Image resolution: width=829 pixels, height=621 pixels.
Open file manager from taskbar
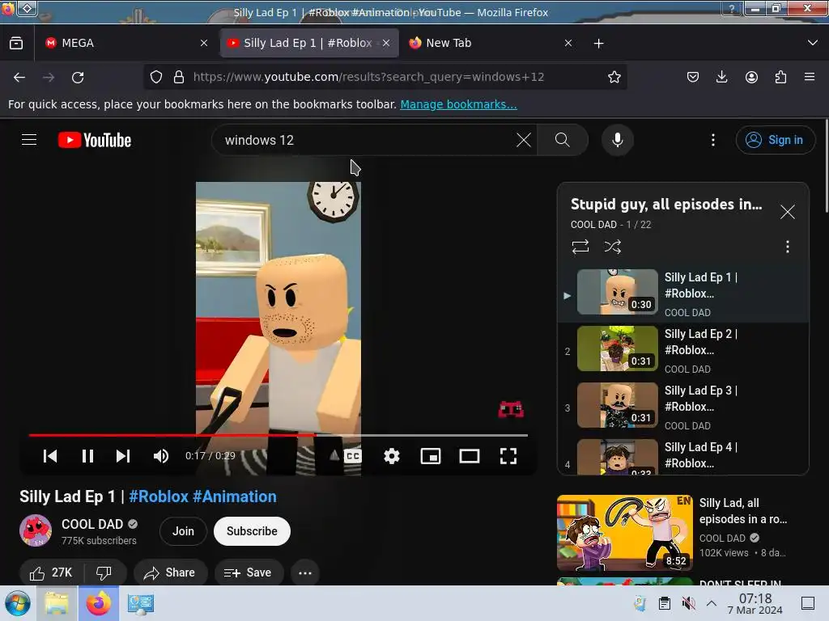(x=57, y=603)
